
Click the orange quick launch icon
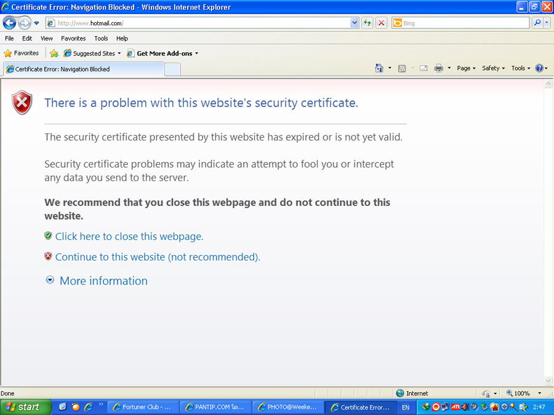(x=76, y=407)
